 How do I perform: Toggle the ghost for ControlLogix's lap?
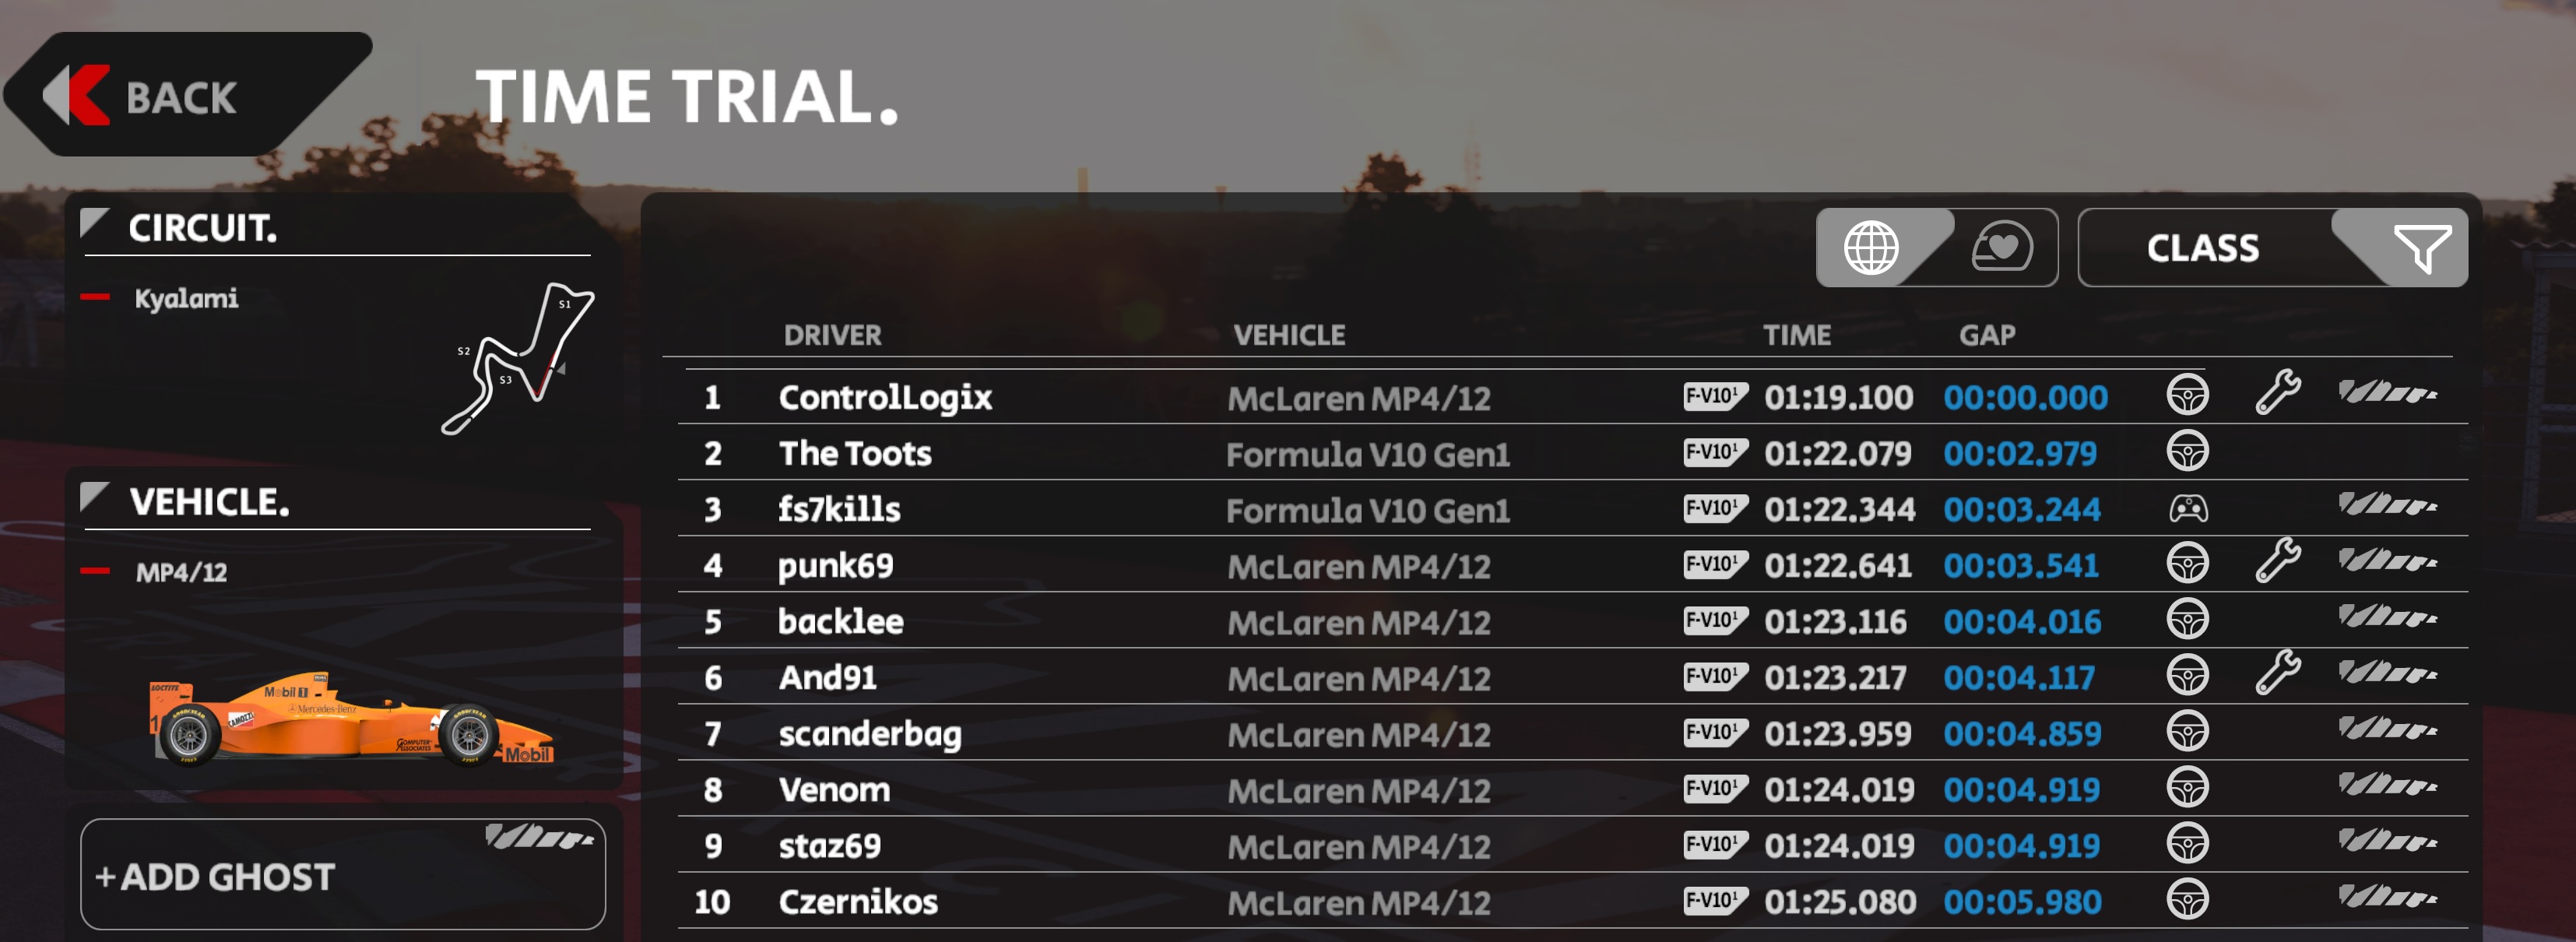[2386, 392]
